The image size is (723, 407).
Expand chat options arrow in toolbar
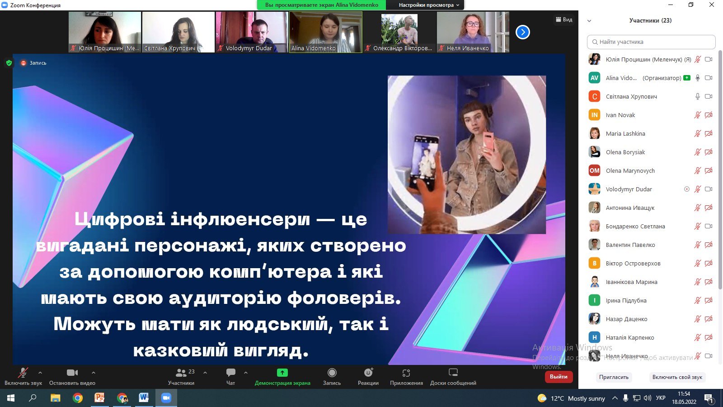tap(246, 373)
